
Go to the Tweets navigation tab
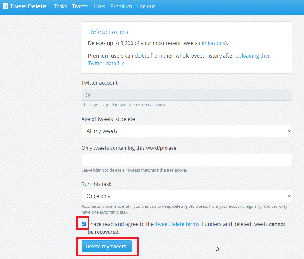pos(80,6)
